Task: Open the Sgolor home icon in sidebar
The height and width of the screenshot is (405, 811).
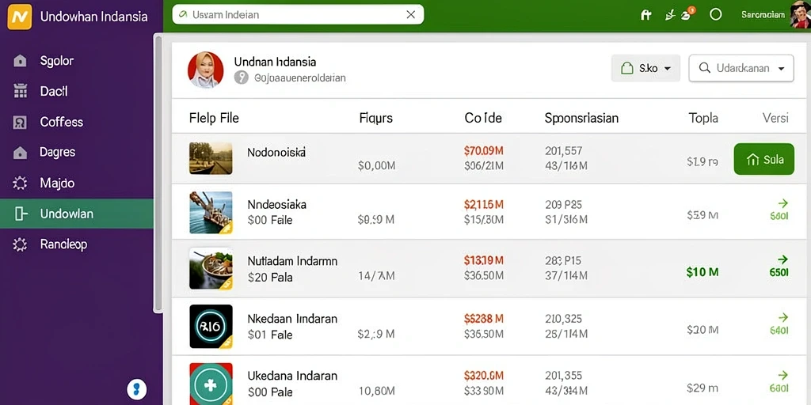Action: pos(20,61)
